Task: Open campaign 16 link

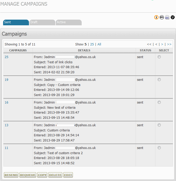Action: click(x=6, y=103)
